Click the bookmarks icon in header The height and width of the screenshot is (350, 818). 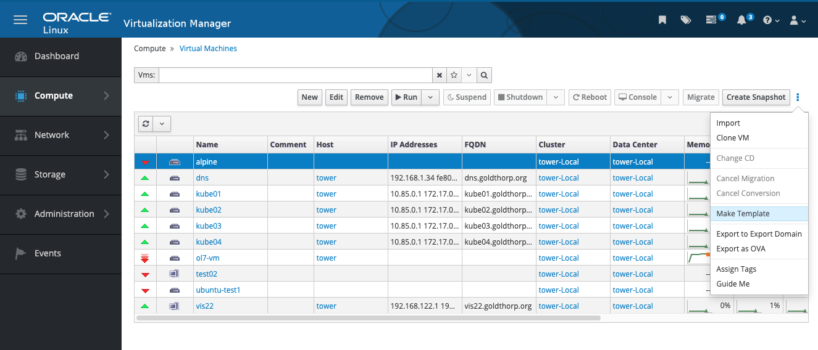click(x=662, y=20)
